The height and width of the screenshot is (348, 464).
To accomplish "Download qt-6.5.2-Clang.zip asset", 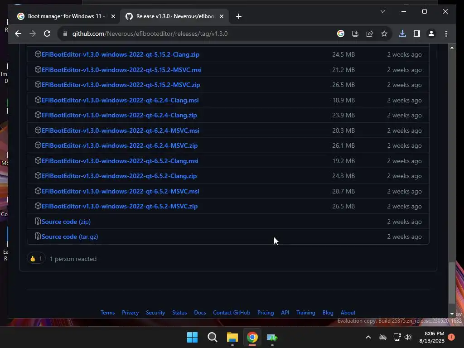I will 119,176.
